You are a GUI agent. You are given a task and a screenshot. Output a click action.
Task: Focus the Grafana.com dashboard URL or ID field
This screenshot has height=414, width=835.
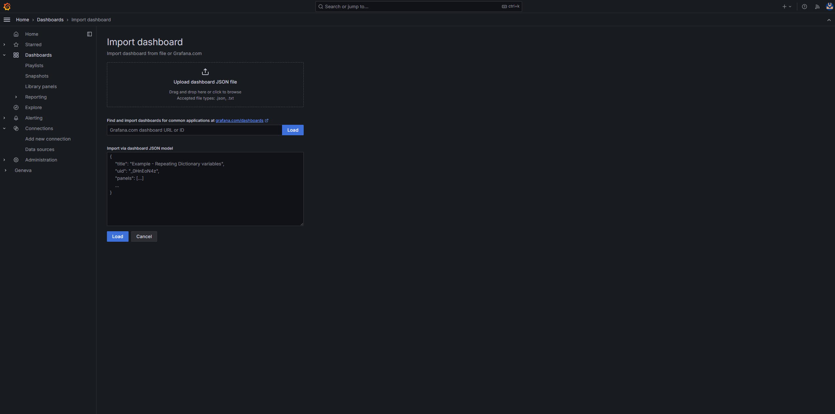click(x=194, y=130)
